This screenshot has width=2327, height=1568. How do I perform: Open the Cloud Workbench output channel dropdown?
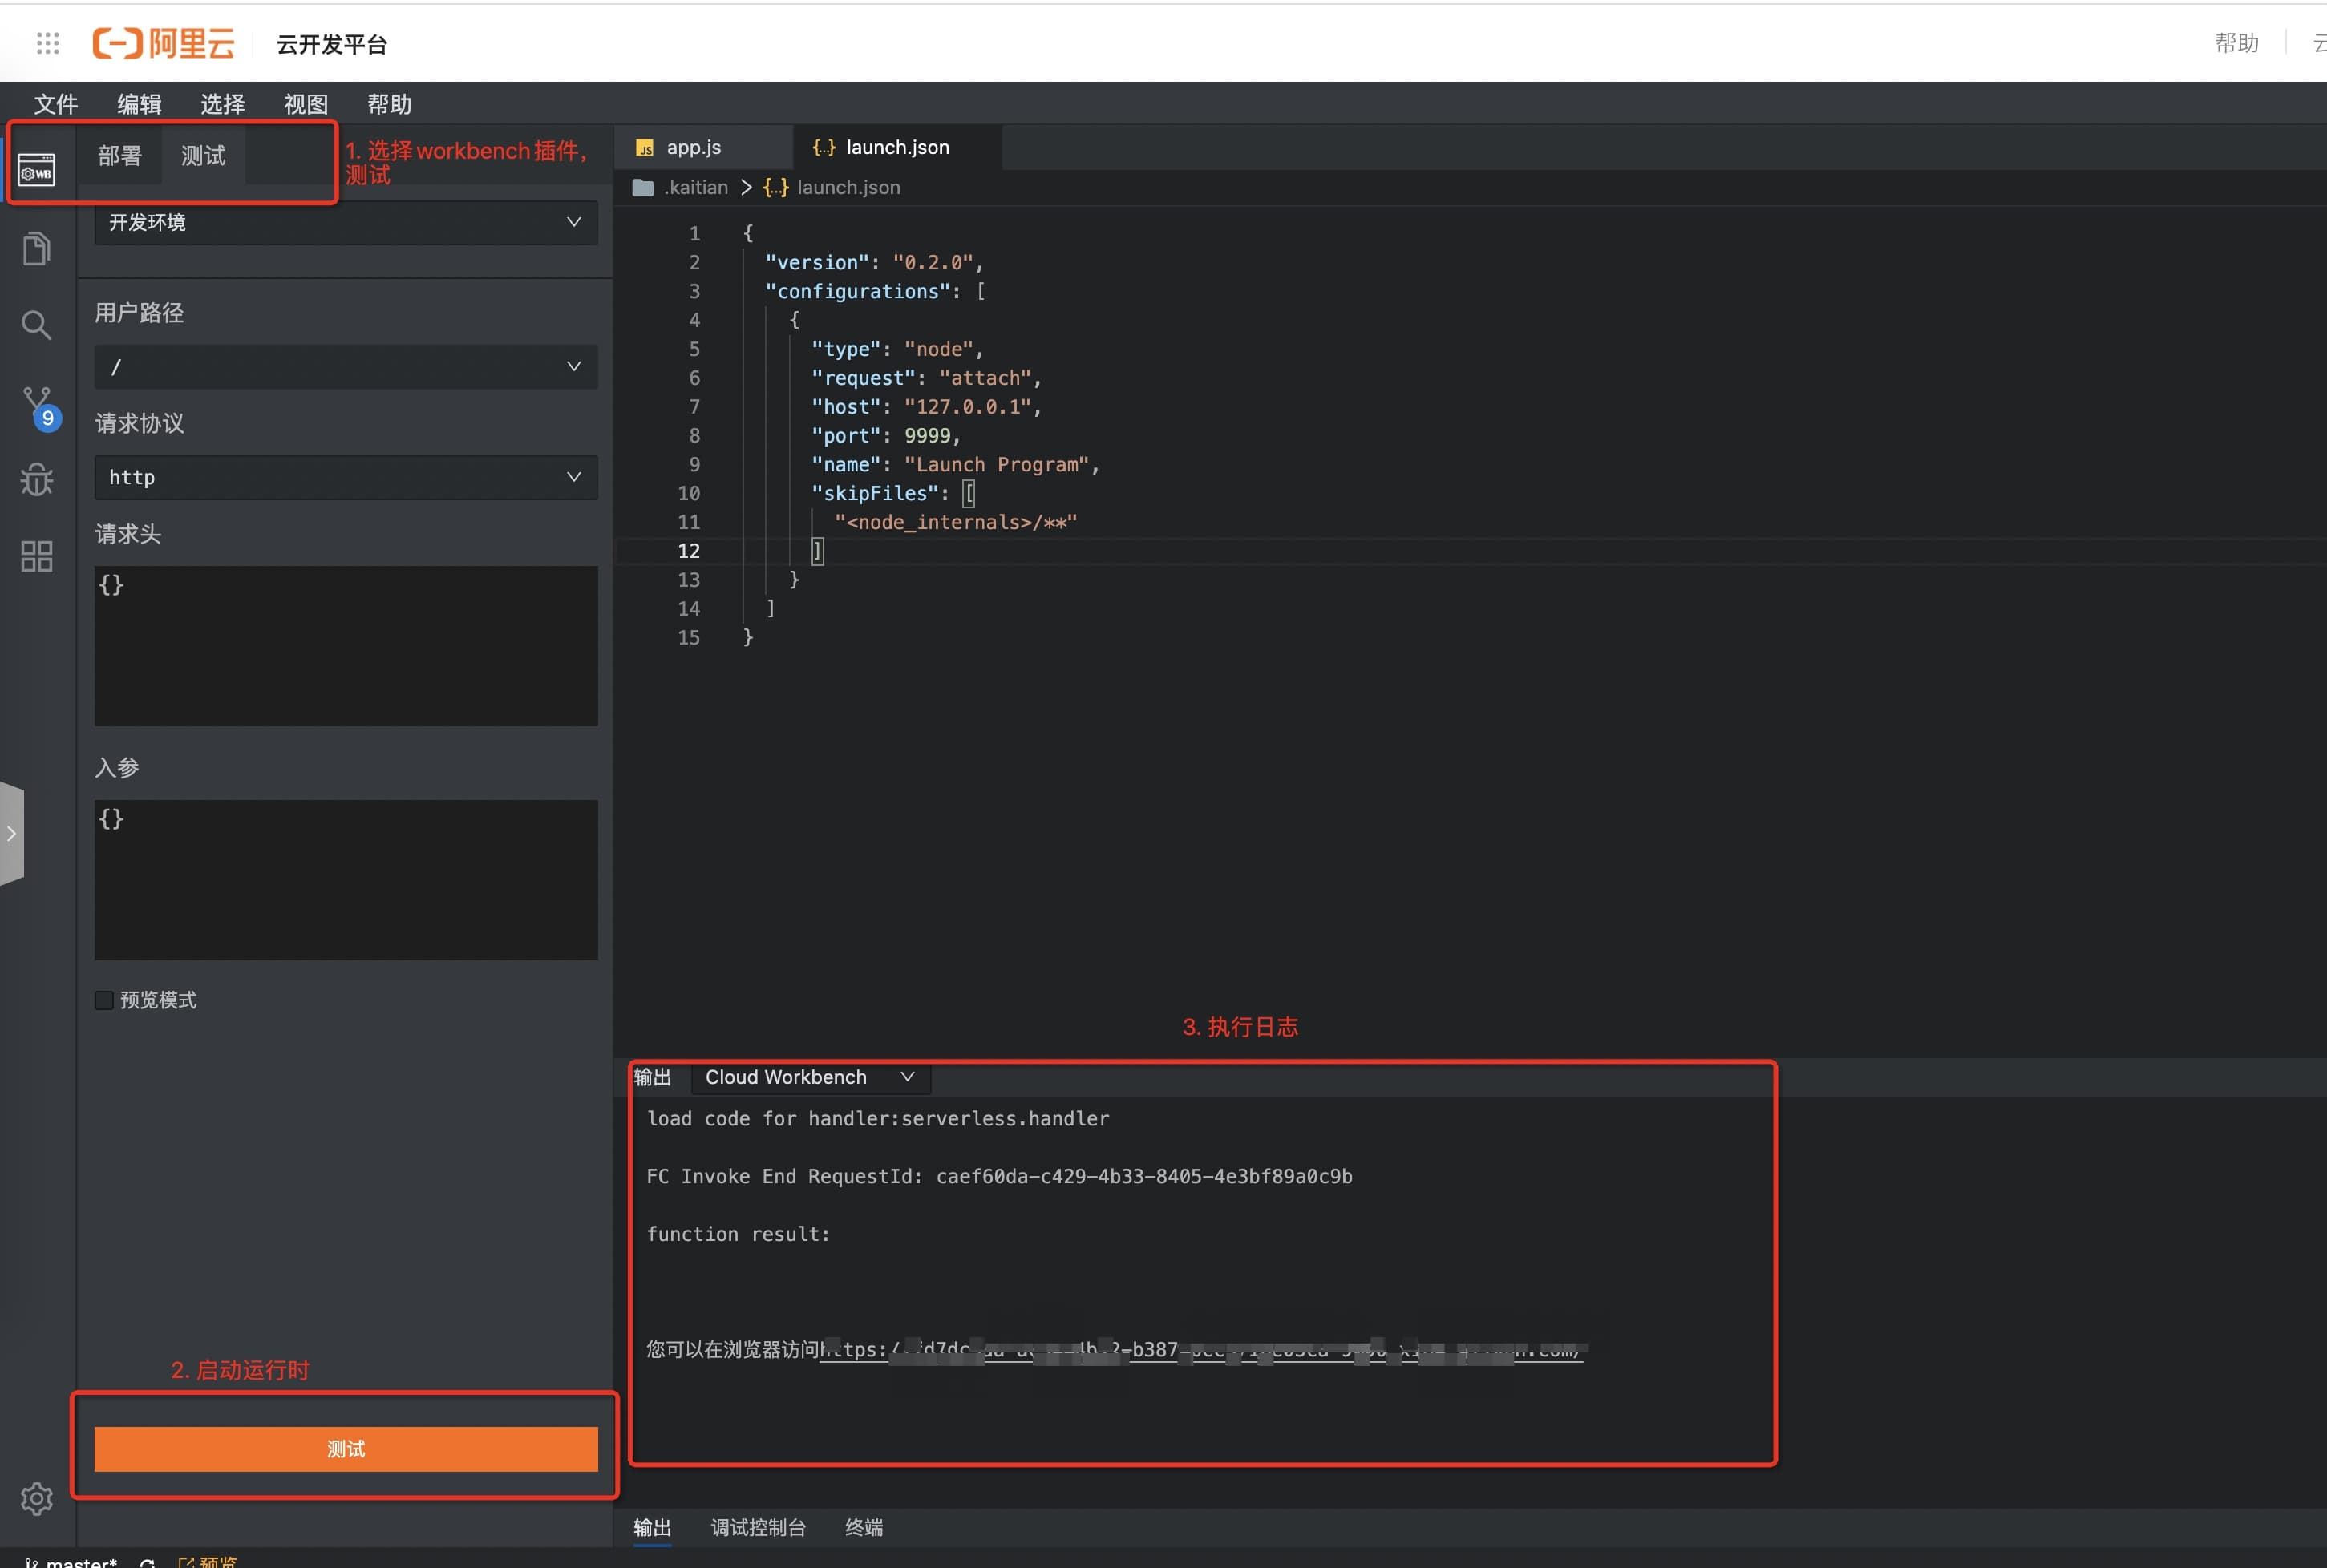(x=810, y=1077)
